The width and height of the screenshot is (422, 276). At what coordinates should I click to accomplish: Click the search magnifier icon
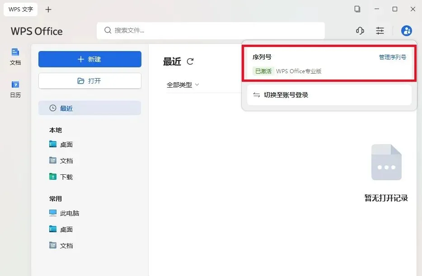pyautogui.click(x=108, y=30)
